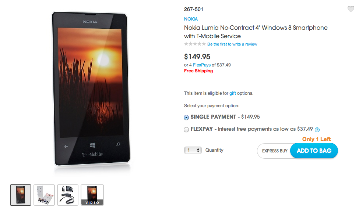The width and height of the screenshot is (359, 209).
Task: Click the ADD TO BAG button
Action: coord(314,151)
